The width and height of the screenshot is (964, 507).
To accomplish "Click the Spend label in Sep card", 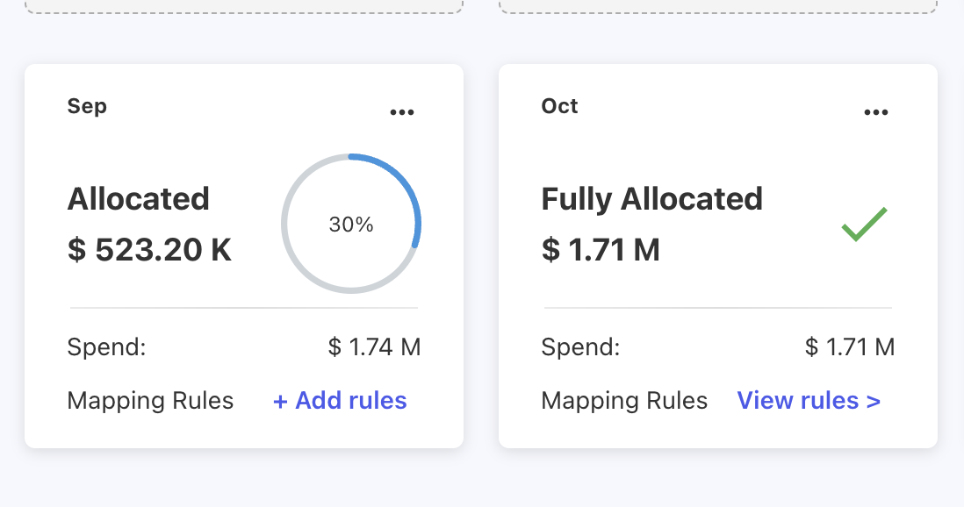I will 106,347.
